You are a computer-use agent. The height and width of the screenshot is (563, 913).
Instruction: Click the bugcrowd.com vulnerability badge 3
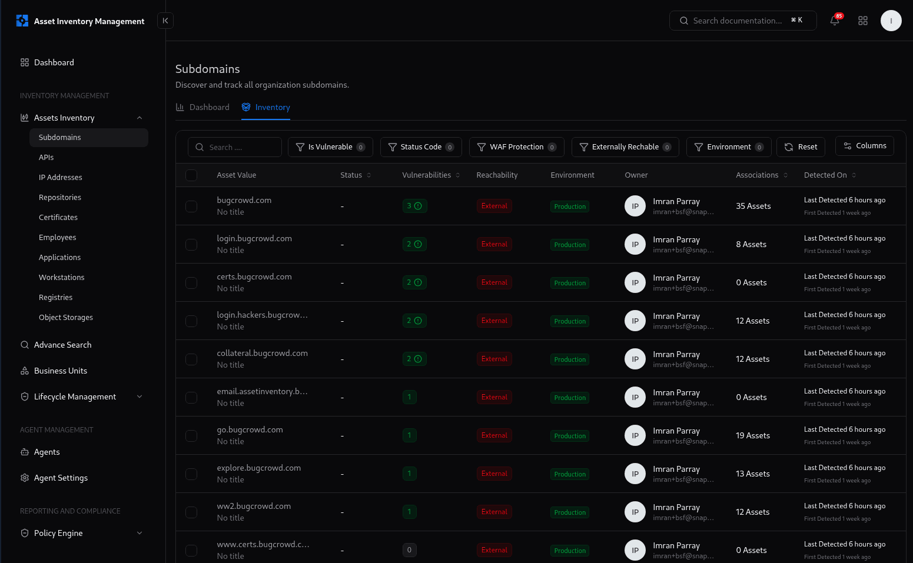click(414, 206)
